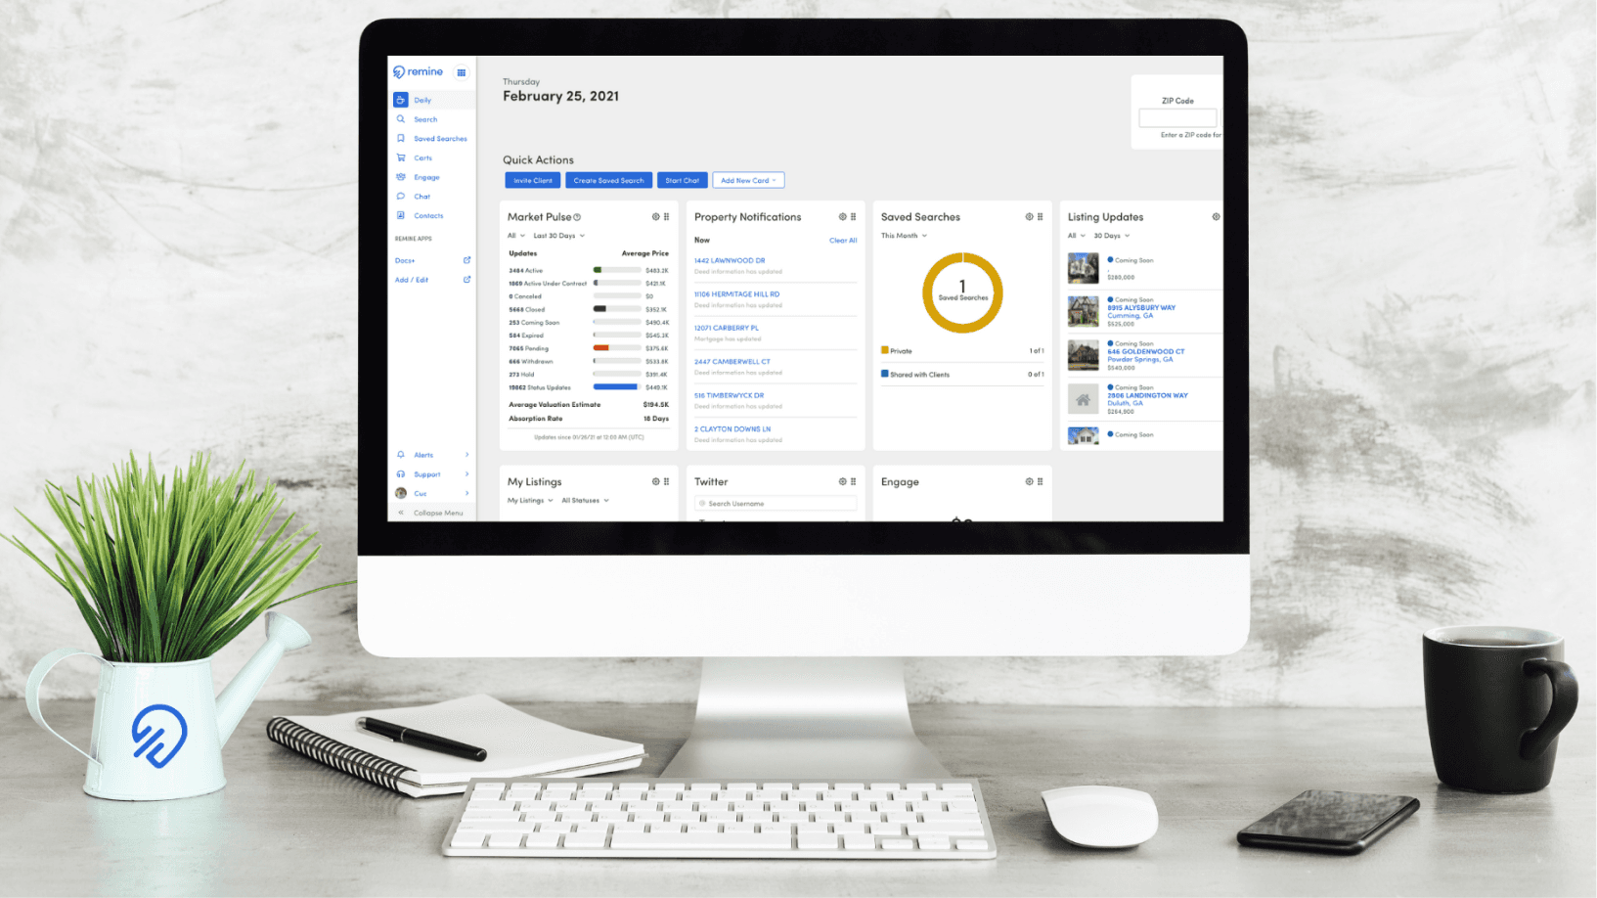
Task: Open the All Statuses dropdown
Action: tap(585, 501)
